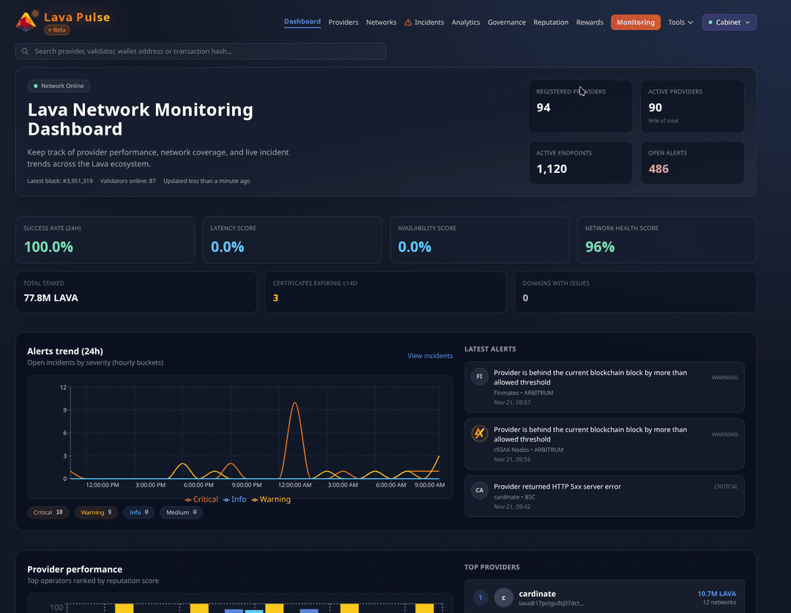Click cardinate's provider avatar under Top Providers
The height and width of the screenshot is (613, 791).
point(503,598)
